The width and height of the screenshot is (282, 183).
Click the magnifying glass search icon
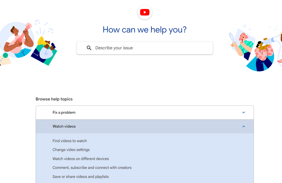pyautogui.click(x=89, y=48)
